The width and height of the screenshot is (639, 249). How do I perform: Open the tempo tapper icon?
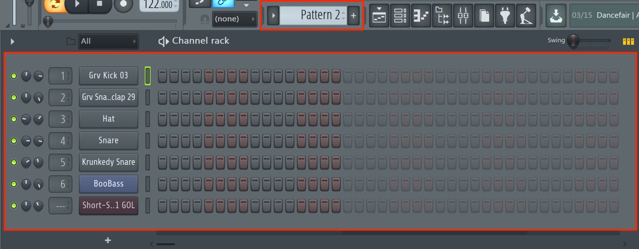coord(526,16)
